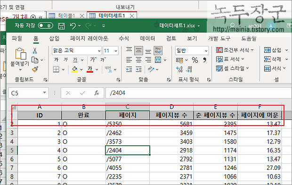The image size is (292, 185).
Task: Click the formula bar containing /2404
Action: pyautogui.click(x=198, y=93)
